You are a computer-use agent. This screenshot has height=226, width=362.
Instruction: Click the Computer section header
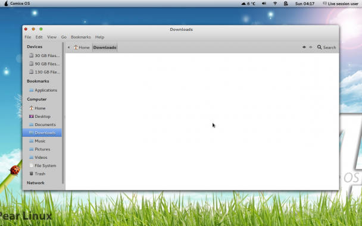click(x=37, y=99)
